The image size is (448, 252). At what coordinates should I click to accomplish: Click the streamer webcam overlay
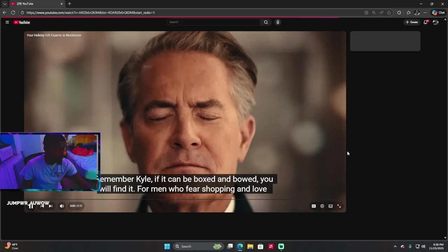[50, 162]
